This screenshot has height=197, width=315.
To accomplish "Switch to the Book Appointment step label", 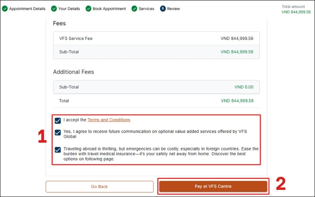I will tap(109, 9).
